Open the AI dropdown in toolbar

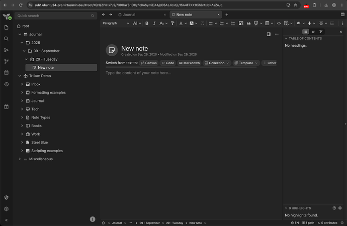(137, 23)
